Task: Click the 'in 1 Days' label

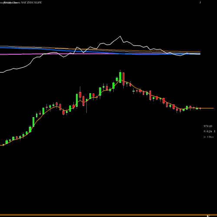Action: tap(208, 137)
